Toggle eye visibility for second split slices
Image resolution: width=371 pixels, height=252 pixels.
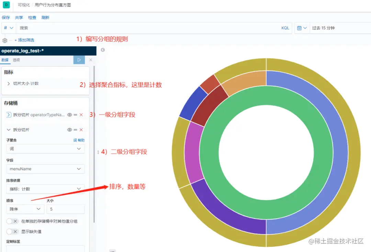tap(69, 129)
